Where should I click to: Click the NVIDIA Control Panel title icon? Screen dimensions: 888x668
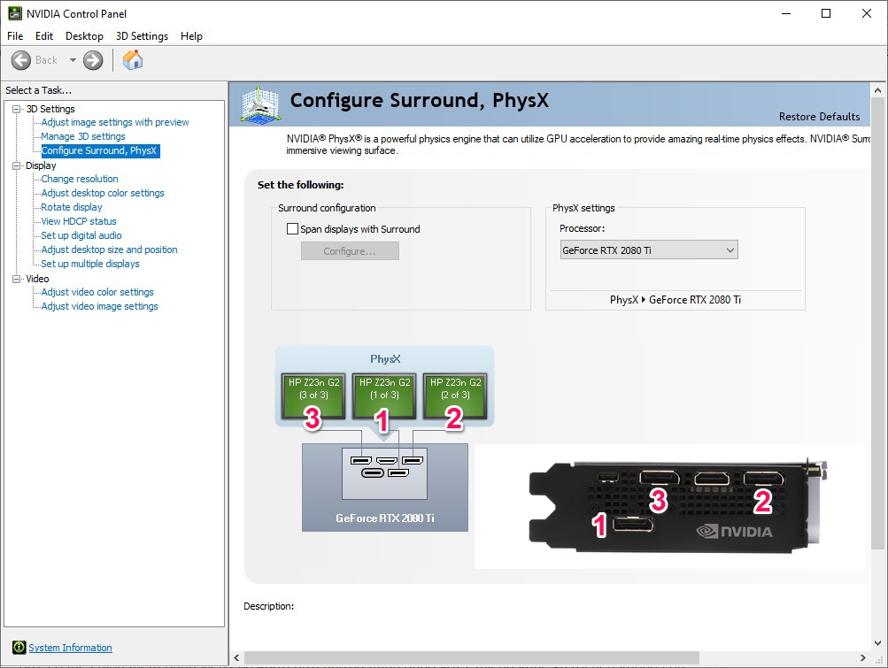[15, 13]
